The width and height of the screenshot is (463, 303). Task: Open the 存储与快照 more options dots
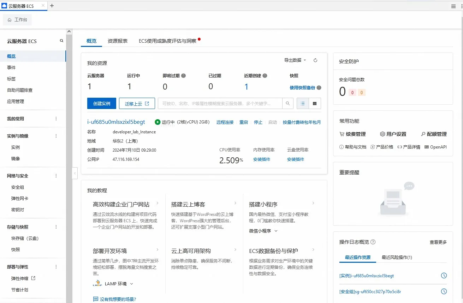tap(56, 227)
